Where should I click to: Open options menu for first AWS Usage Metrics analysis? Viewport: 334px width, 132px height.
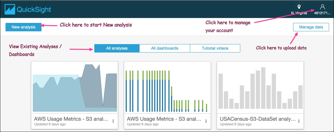pyautogui.click(x=113, y=121)
